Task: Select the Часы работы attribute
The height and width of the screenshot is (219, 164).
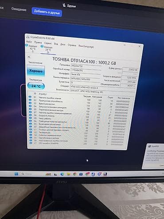Action: [45, 119]
